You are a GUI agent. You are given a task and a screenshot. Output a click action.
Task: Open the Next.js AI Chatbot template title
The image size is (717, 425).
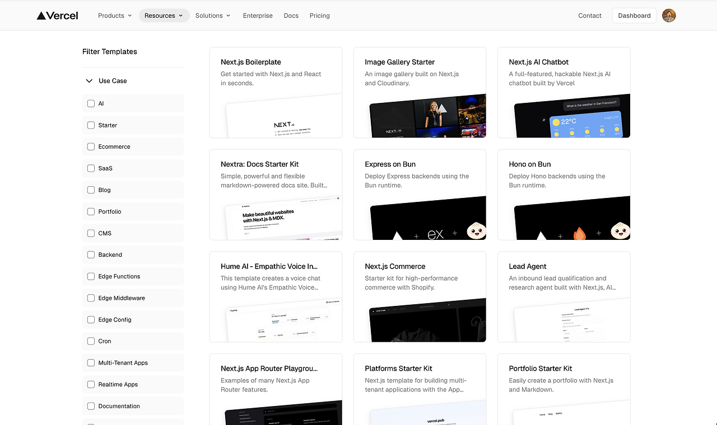coord(538,62)
